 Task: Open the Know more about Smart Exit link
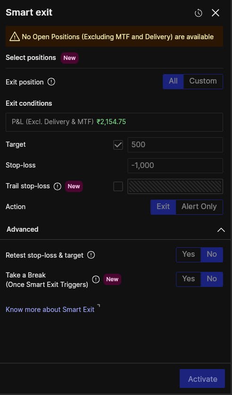[50, 310]
